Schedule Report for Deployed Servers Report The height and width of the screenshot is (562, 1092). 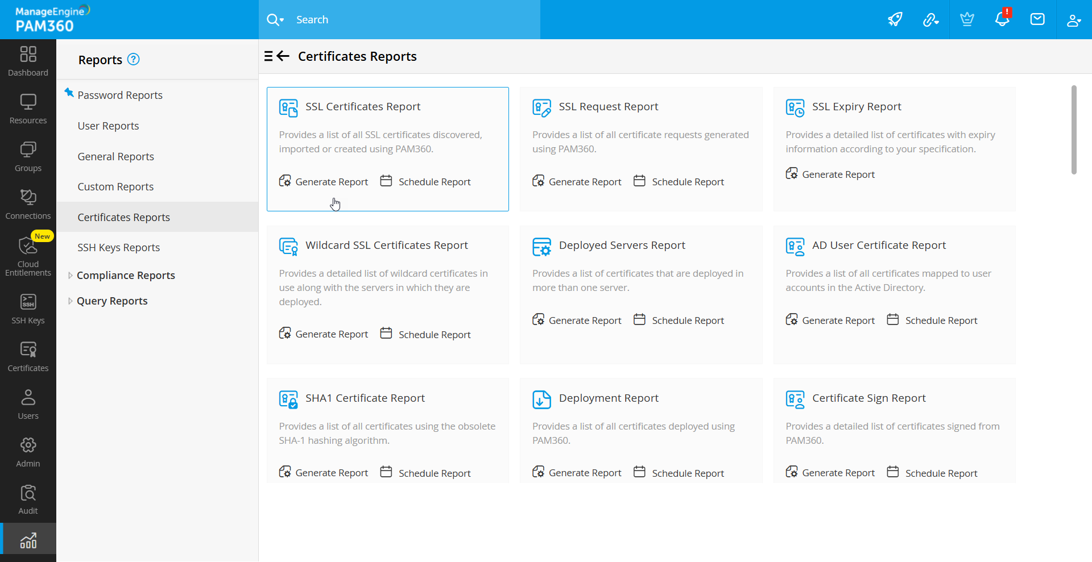click(687, 320)
